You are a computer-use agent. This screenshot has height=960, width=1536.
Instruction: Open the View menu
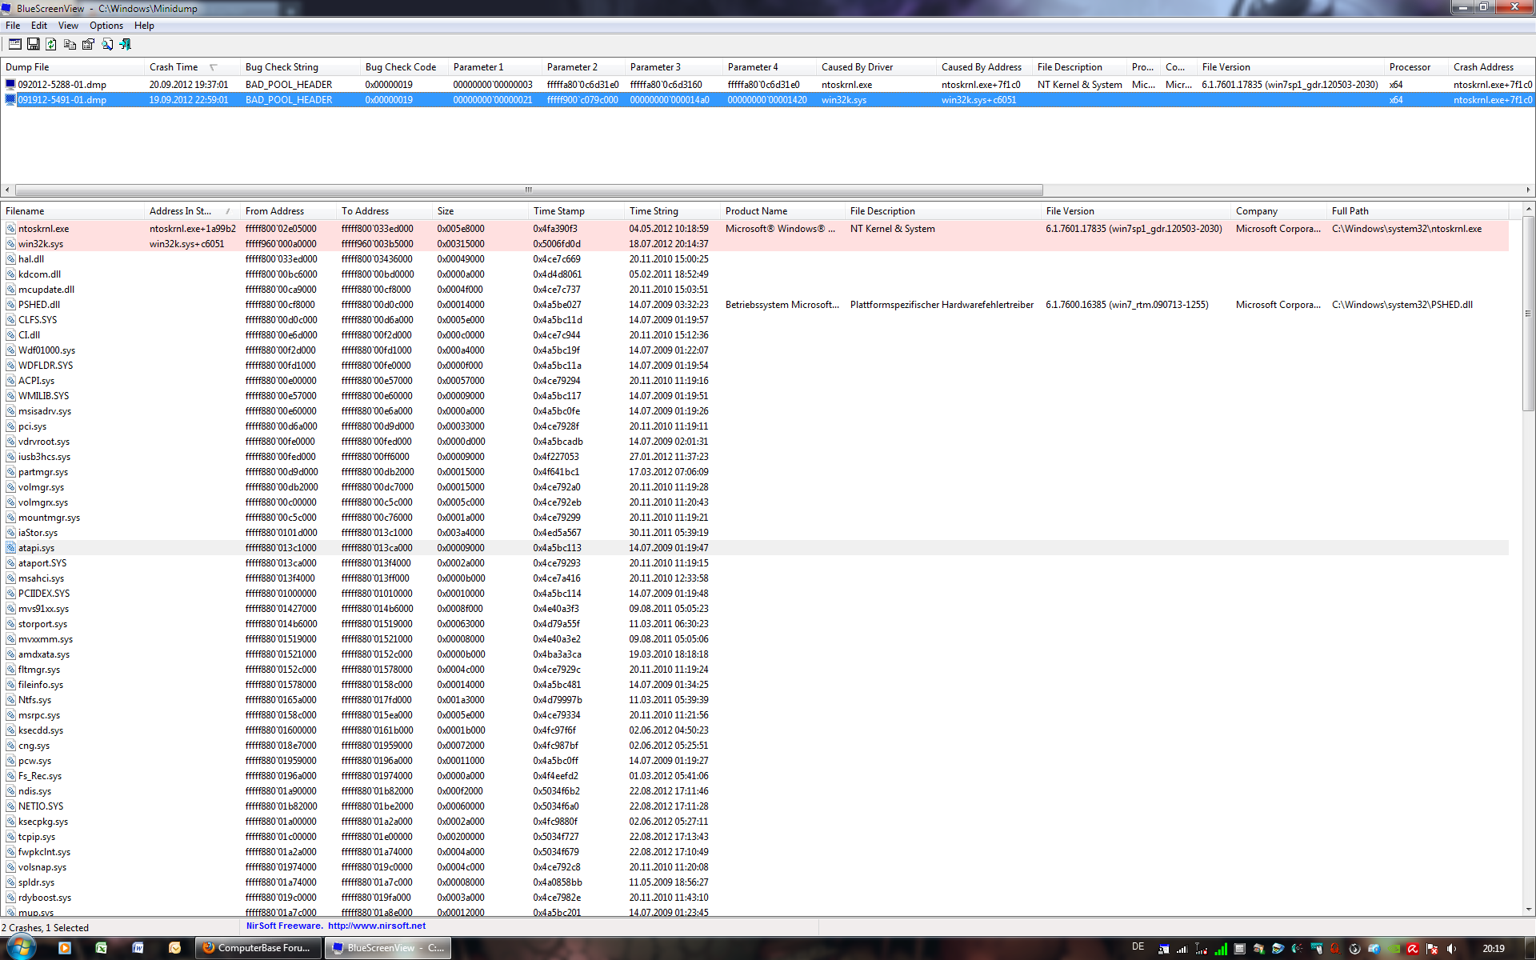coord(68,26)
